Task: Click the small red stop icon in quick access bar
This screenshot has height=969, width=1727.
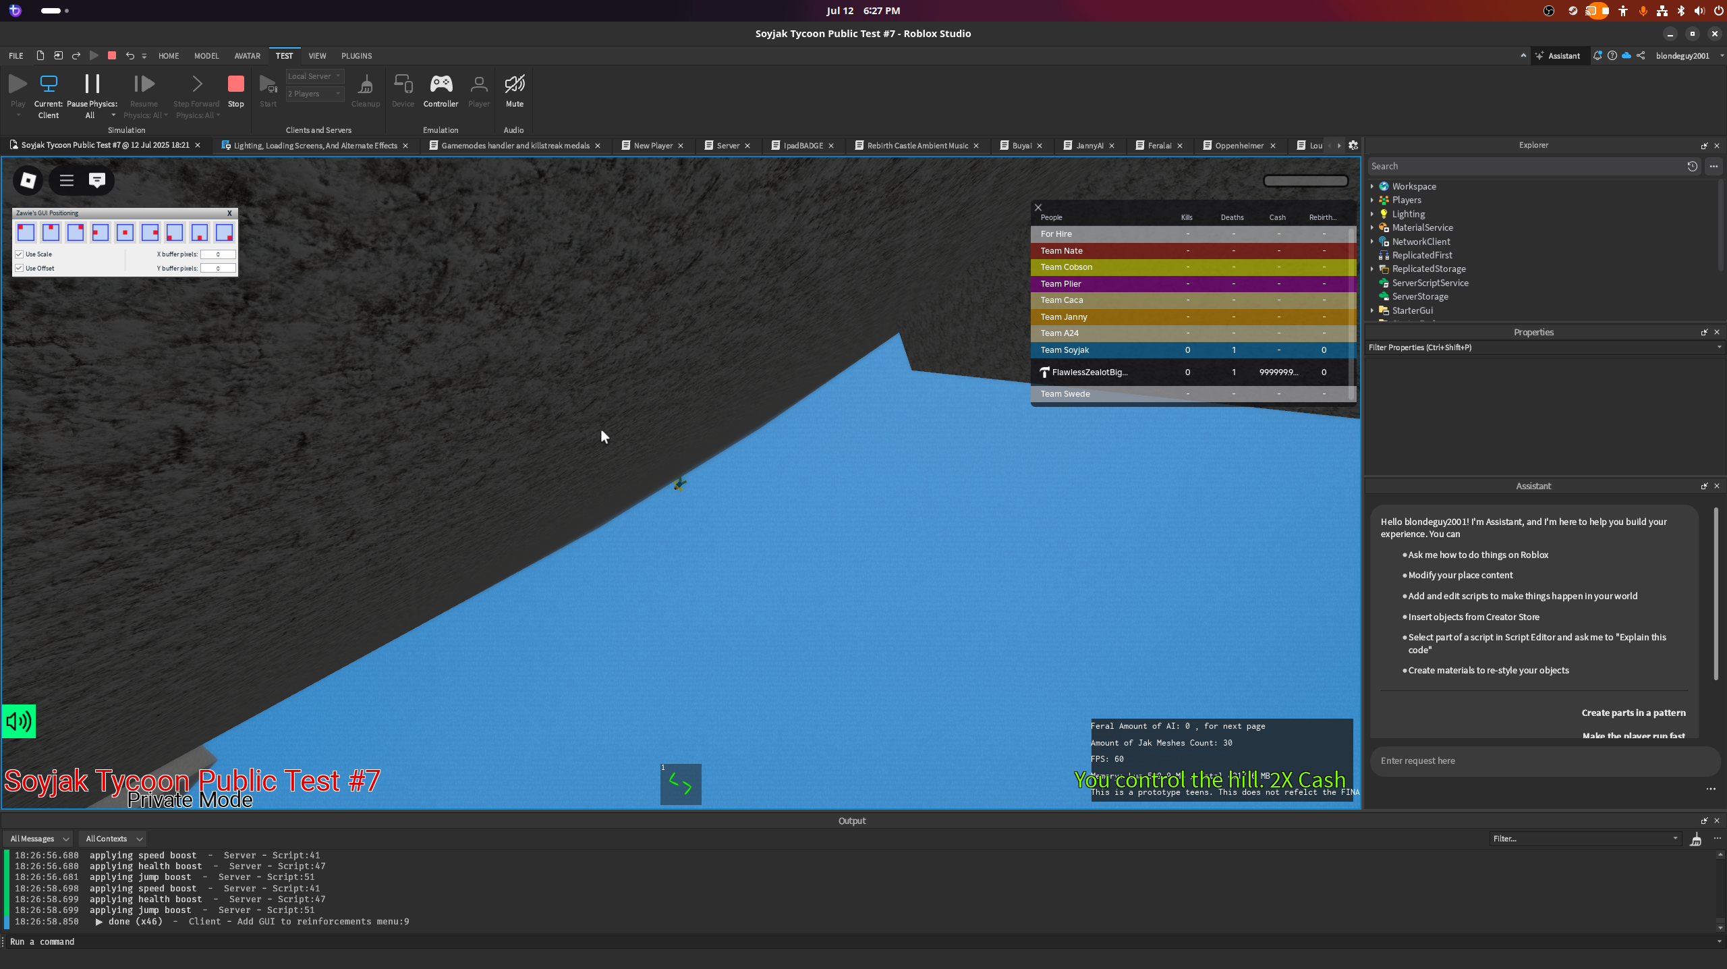Action: [x=112, y=55]
